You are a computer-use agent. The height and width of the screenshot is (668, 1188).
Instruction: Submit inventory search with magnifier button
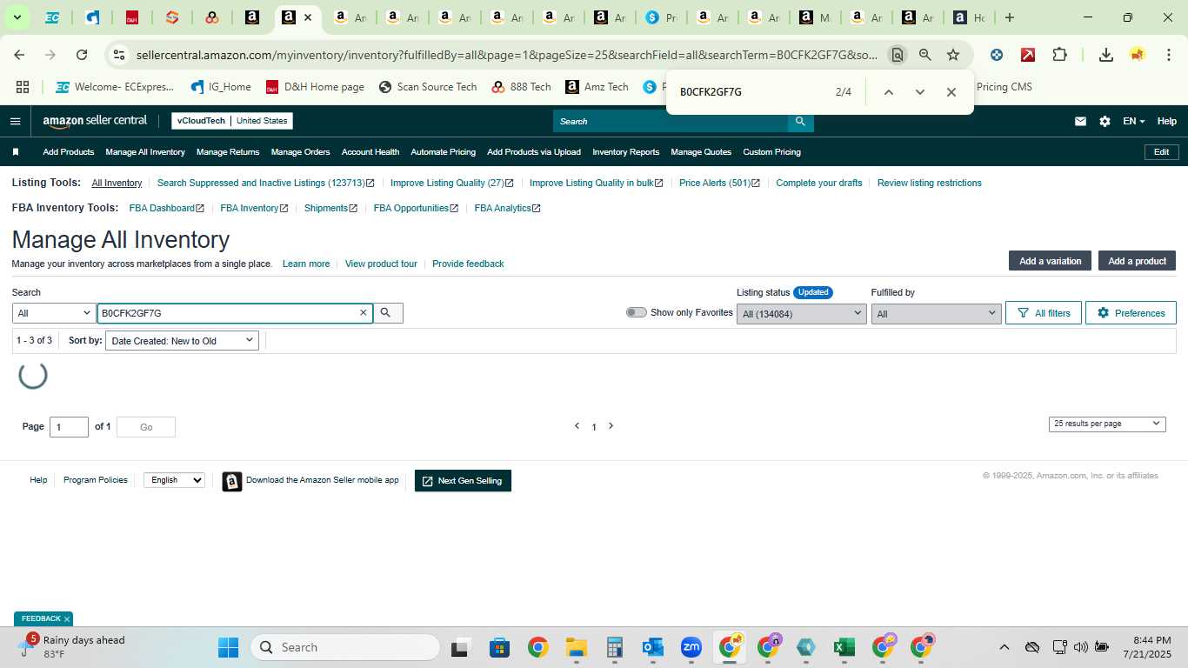coord(388,313)
